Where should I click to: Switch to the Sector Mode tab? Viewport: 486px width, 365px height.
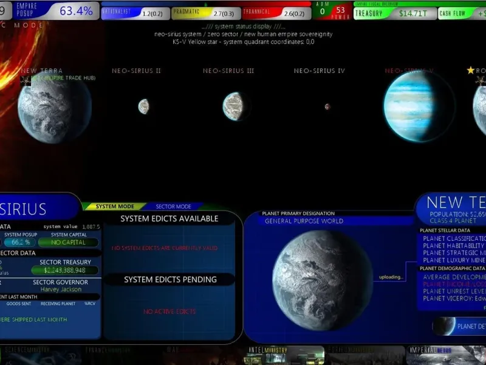(174, 206)
